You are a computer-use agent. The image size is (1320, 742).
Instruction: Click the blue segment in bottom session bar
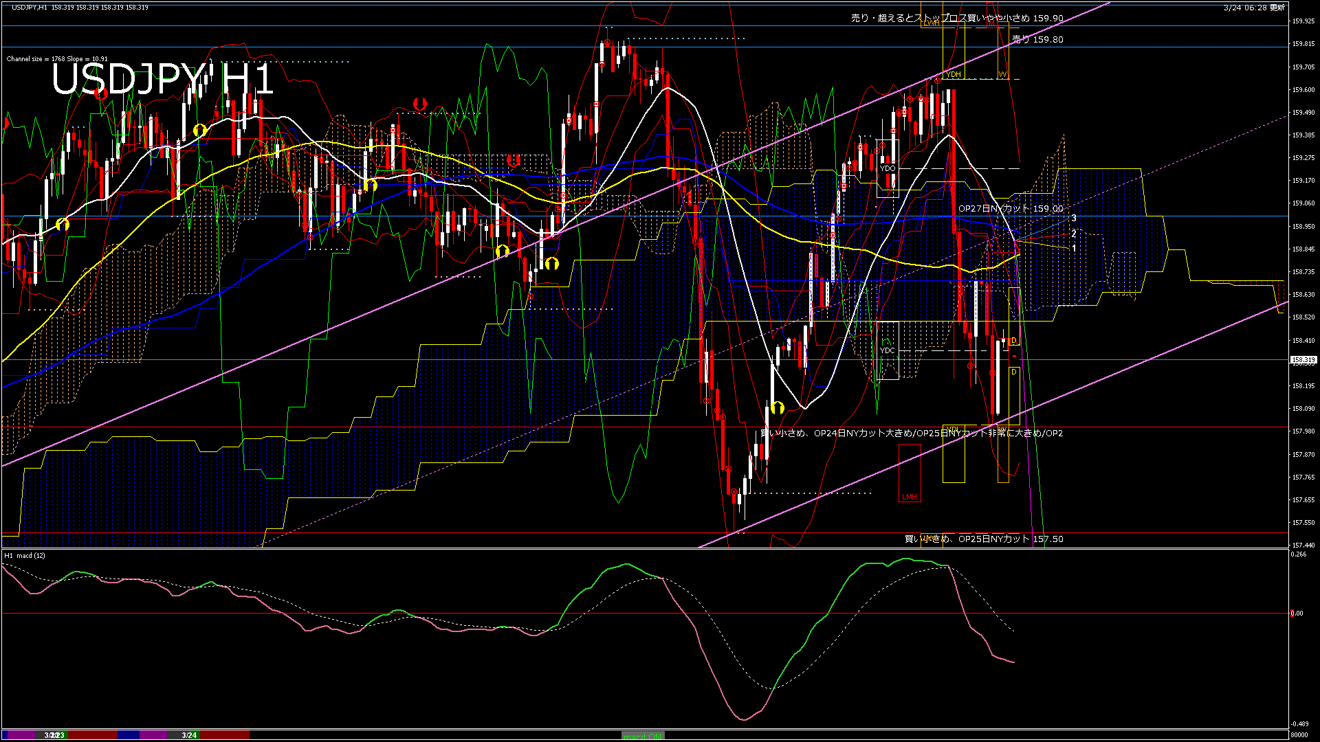coord(129,735)
